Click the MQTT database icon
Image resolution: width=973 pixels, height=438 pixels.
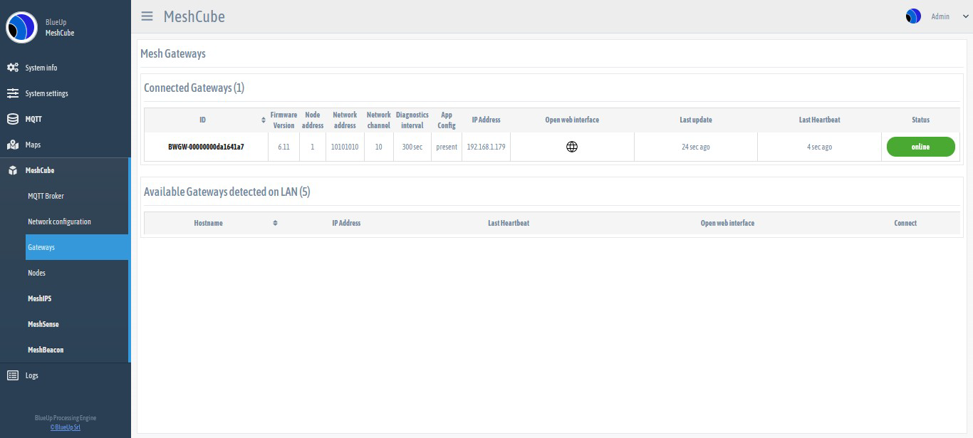coord(13,119)
